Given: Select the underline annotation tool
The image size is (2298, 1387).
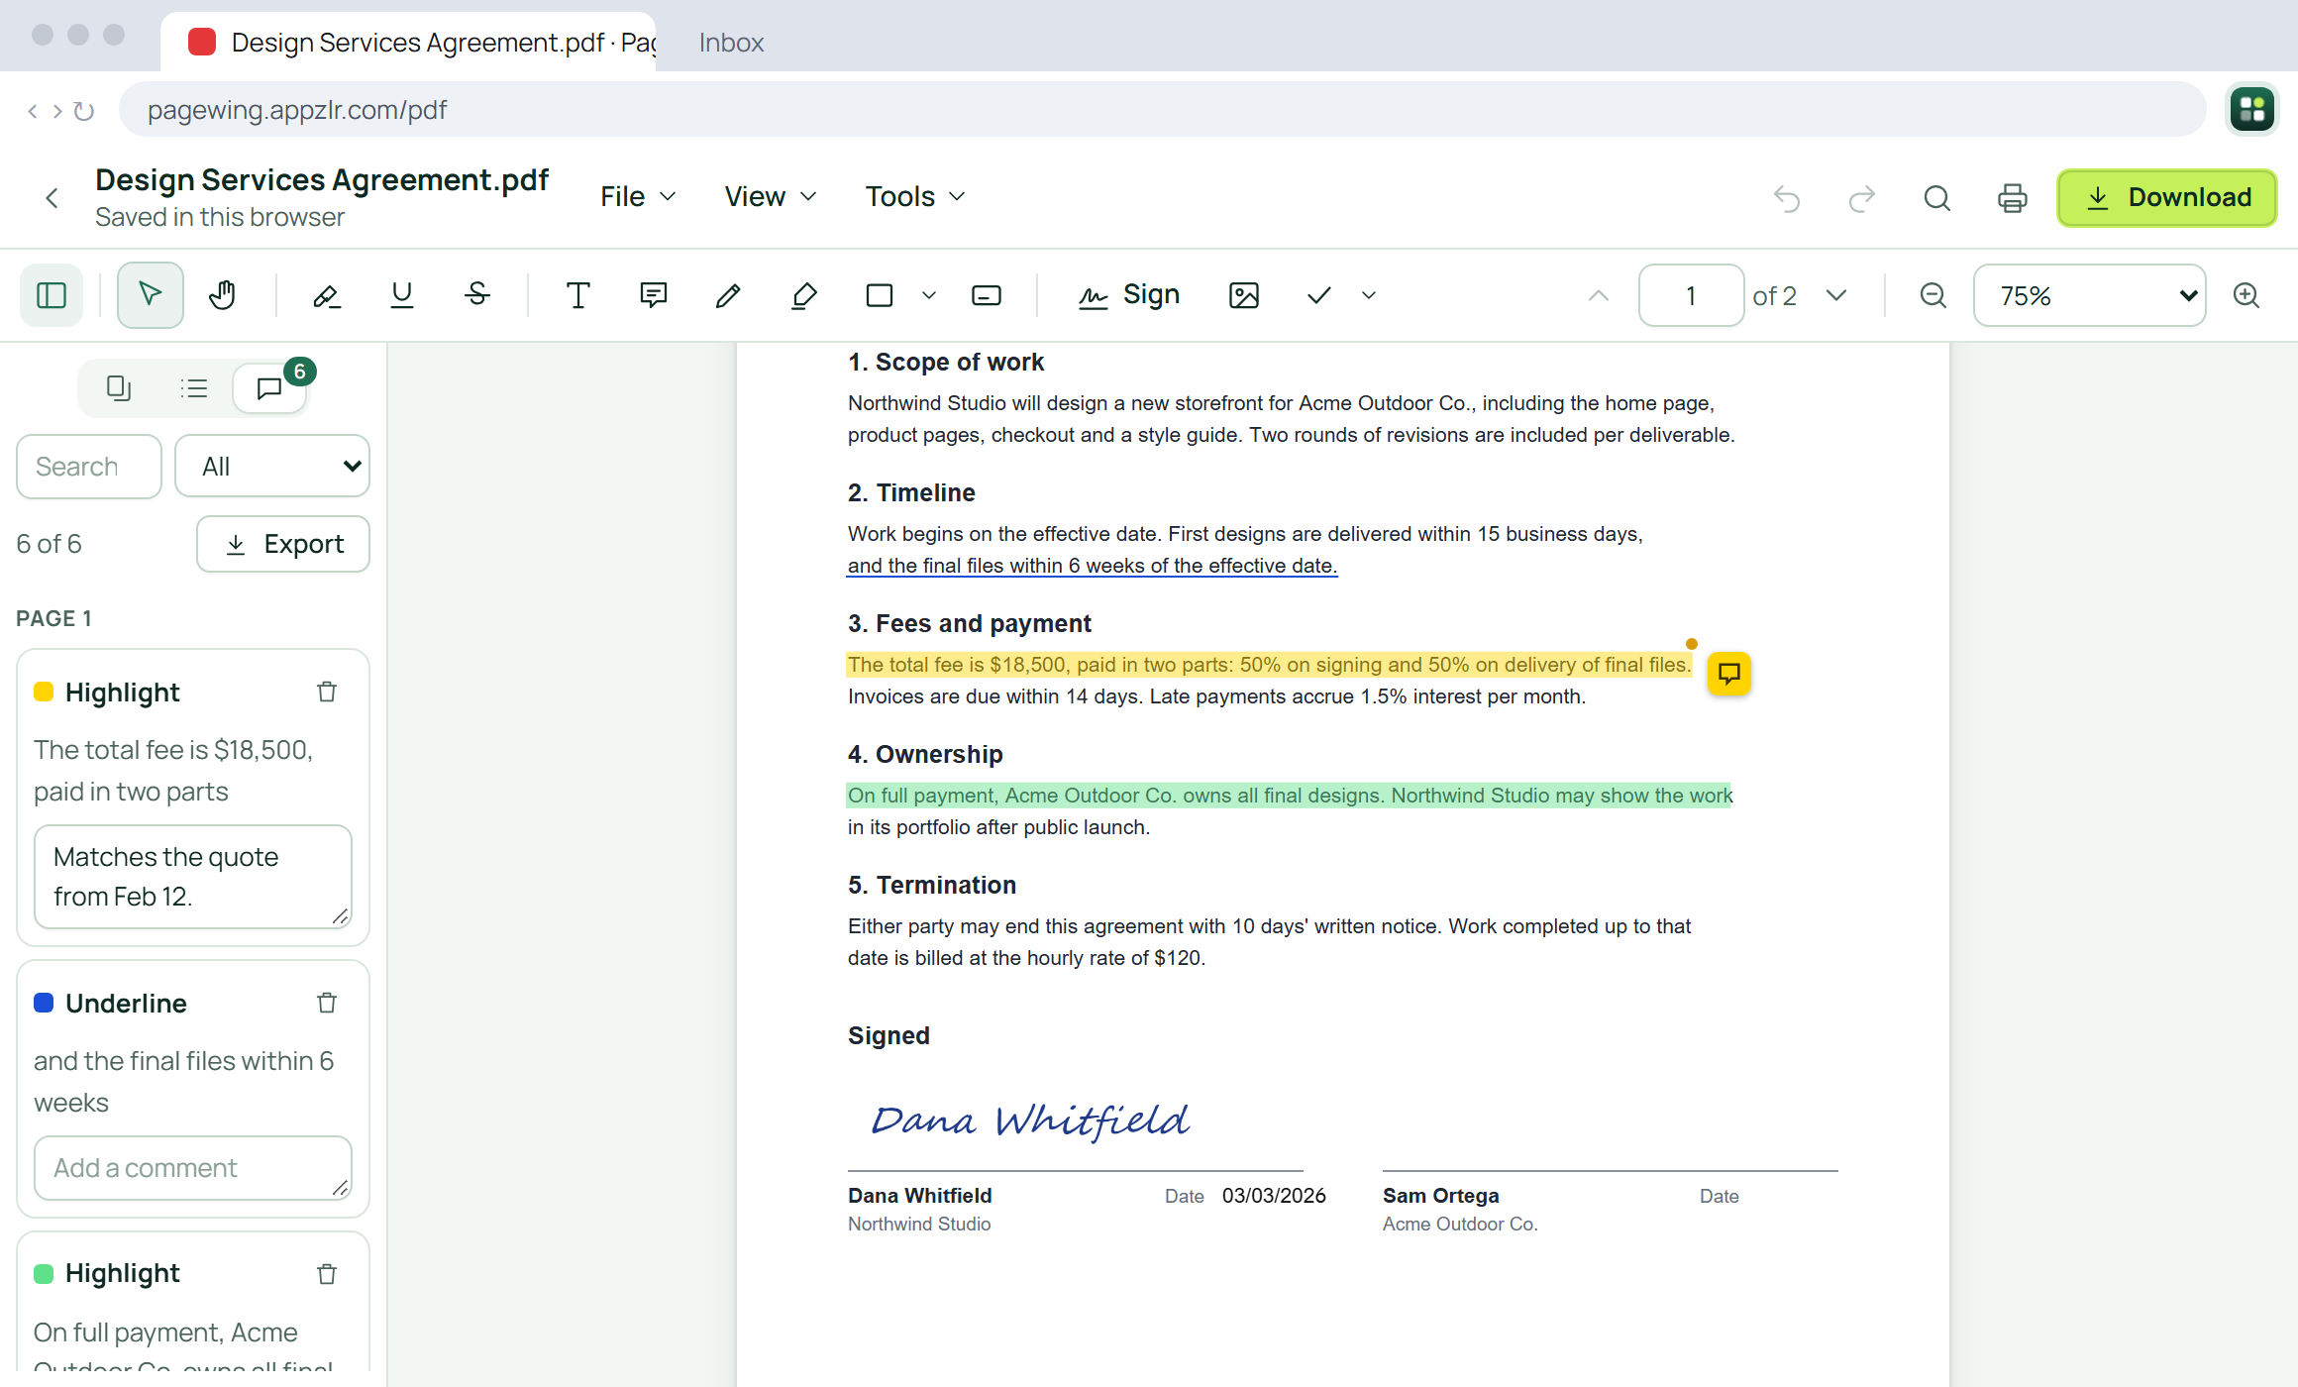Looking at the screenshot, I should pos(402,295).
